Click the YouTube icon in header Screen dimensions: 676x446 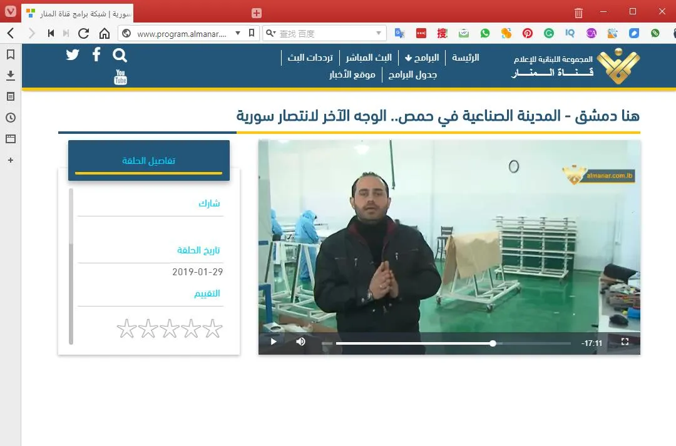click(x=120, y=77)
